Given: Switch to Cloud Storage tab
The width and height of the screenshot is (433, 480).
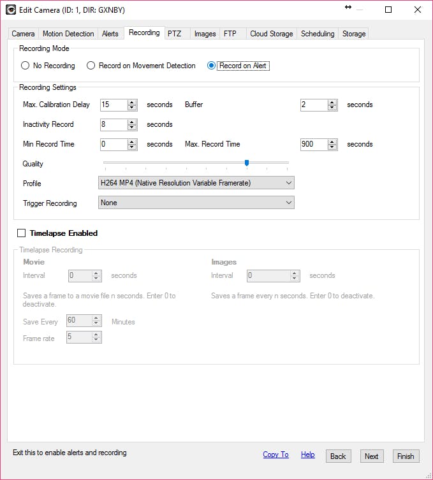Looking at the screenshot, I should (271, 34).
